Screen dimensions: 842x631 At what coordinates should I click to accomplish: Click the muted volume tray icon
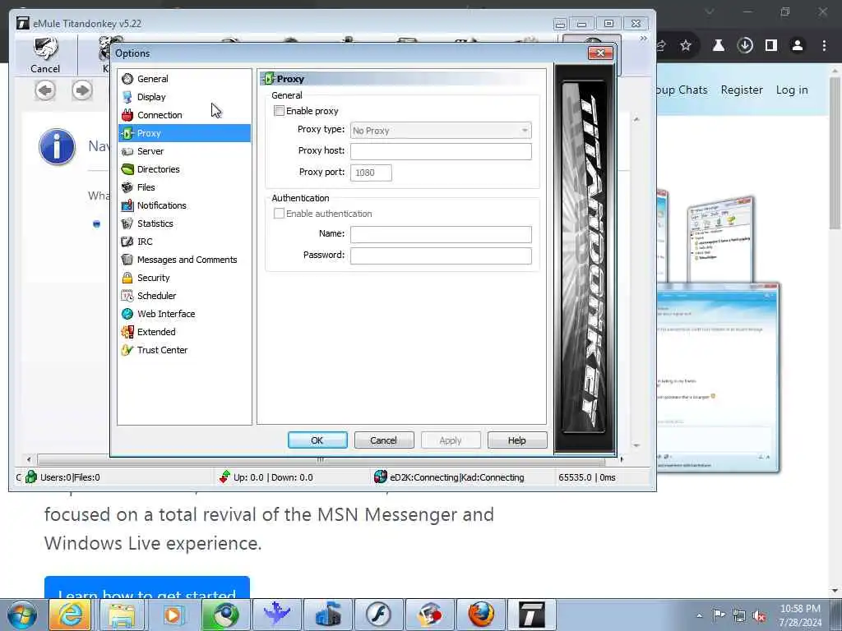759,615
